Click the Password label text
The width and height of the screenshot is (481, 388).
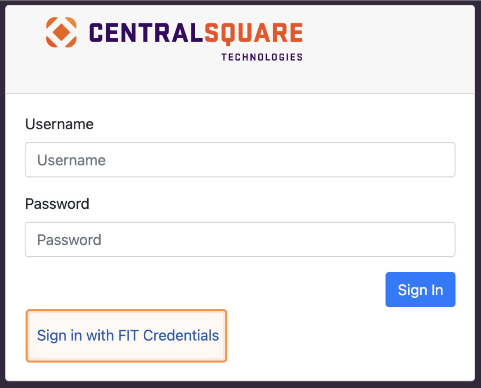click(x=57, y=203)
